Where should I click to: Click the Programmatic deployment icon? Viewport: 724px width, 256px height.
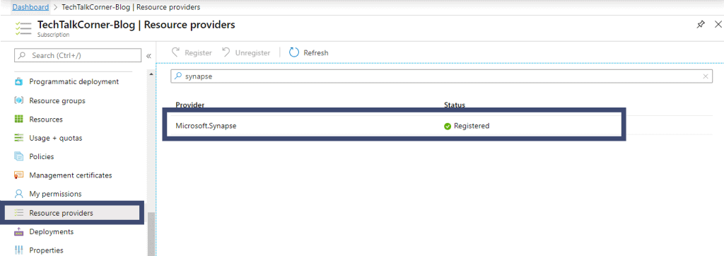(x=18, y=82)
